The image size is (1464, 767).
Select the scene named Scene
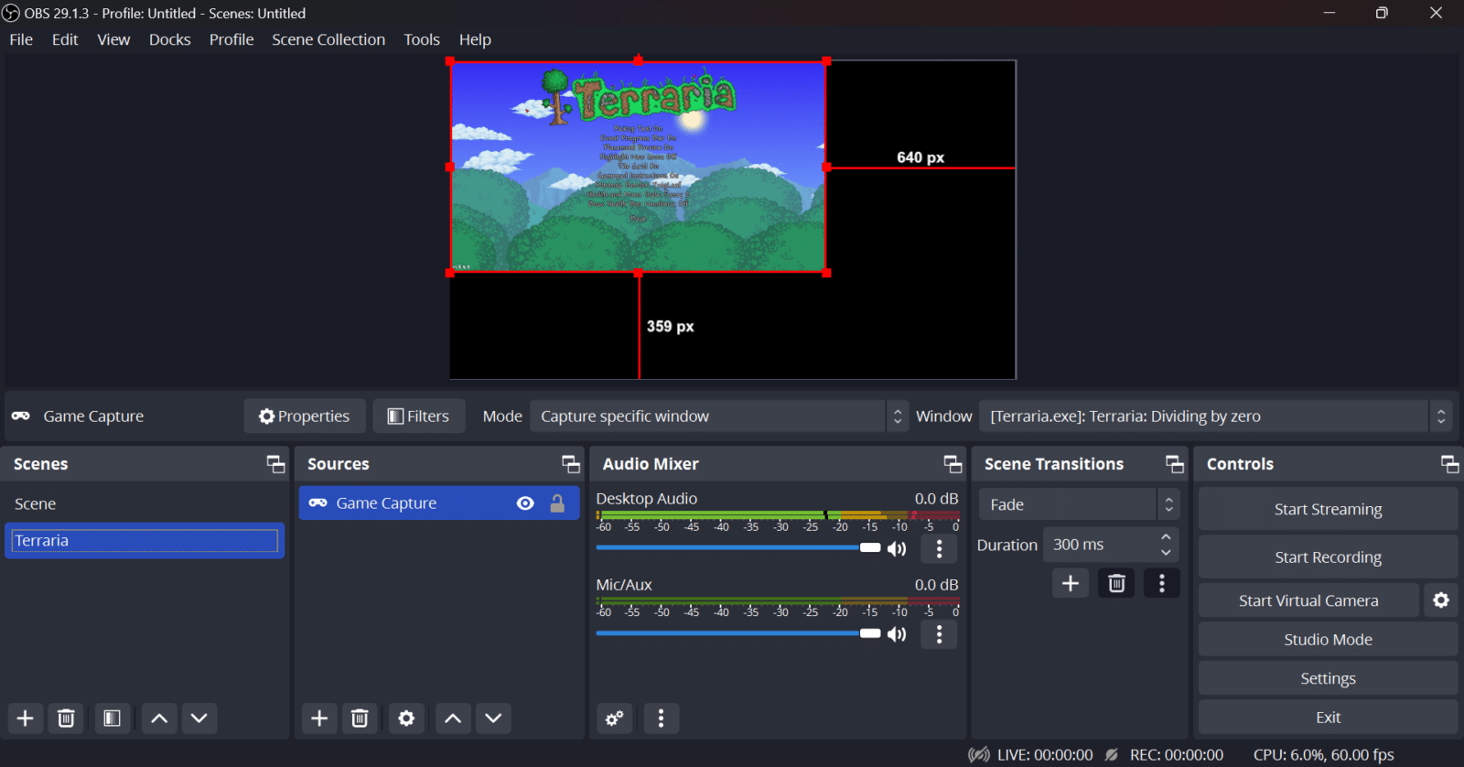click(145, 504)
